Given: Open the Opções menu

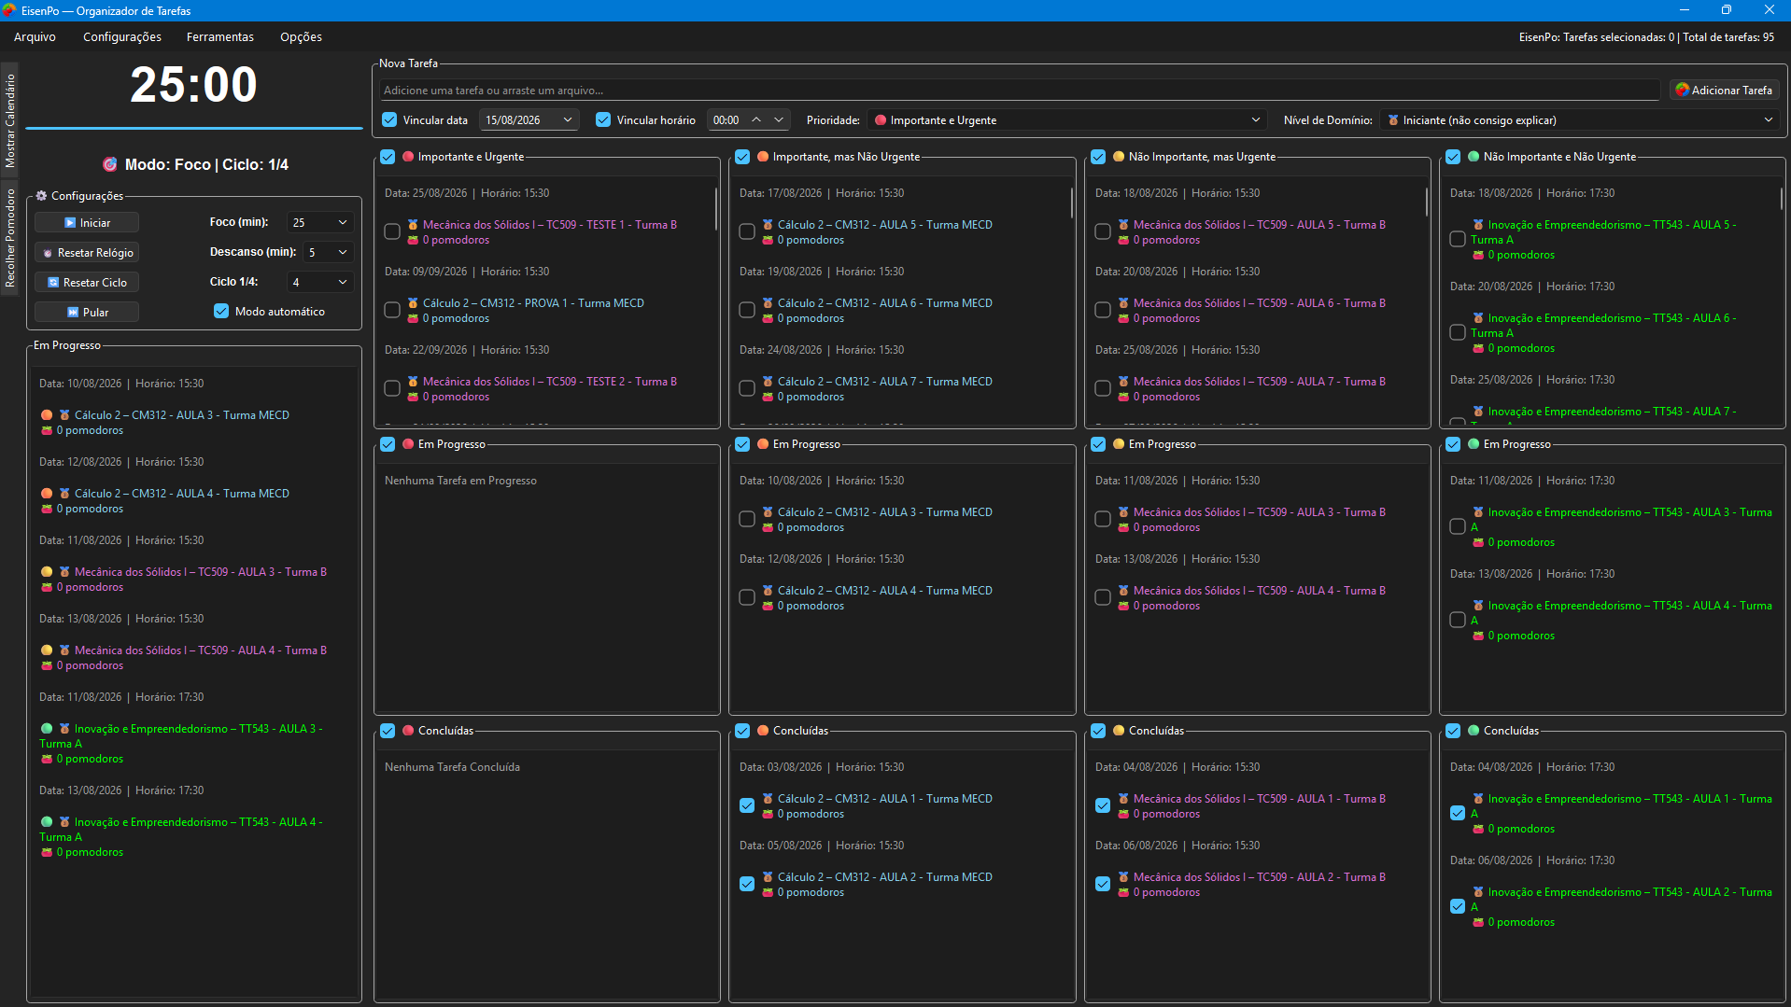Looking at the screenshot, I should (301, 37).
